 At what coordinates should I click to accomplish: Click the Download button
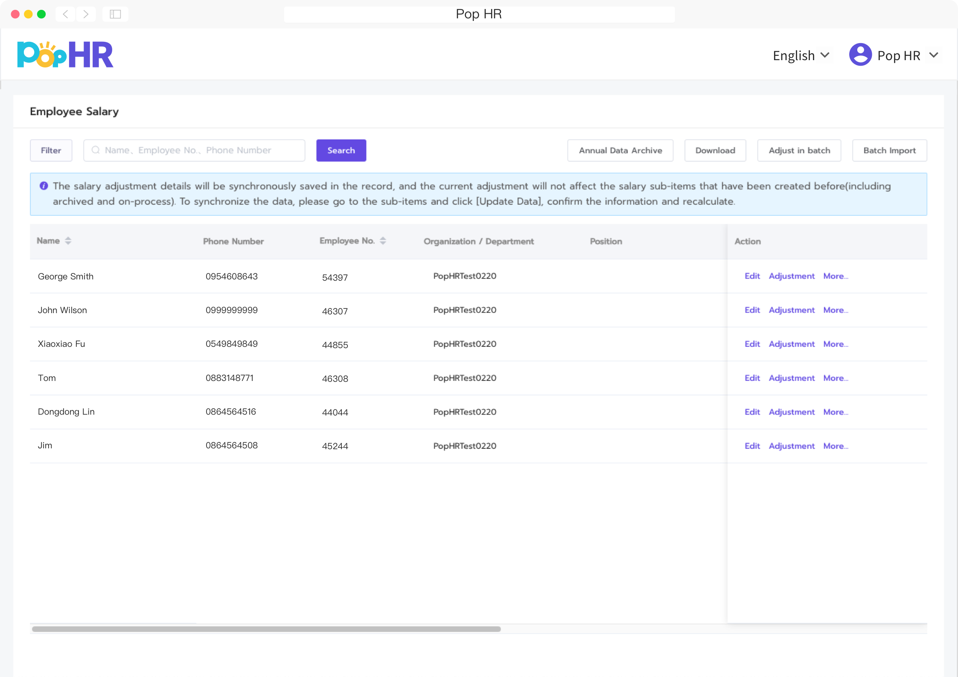tap(715, 150)
